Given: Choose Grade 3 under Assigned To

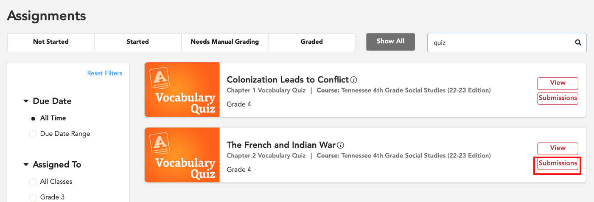Looking at the screenshot, I should click(x=34, y=197).
